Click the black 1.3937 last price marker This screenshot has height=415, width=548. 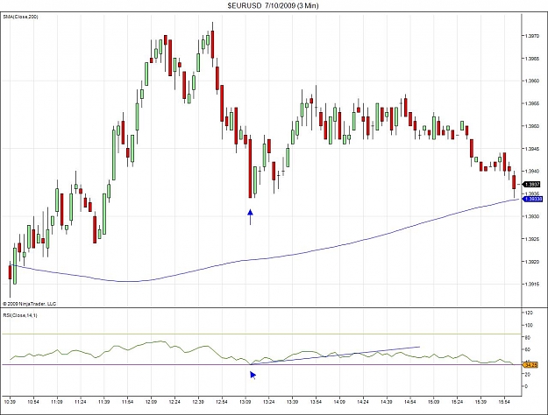point(532,184)
